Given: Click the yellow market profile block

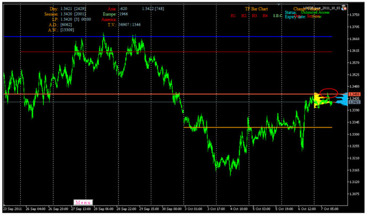Looking at the screenshot, I should point(319,101).
